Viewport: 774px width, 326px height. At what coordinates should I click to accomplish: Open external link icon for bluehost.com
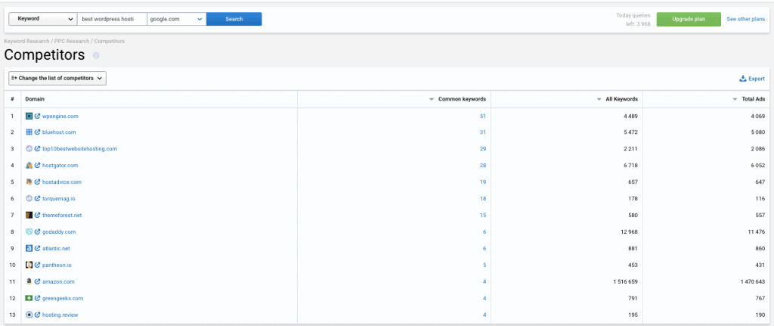tap(37, 132)
